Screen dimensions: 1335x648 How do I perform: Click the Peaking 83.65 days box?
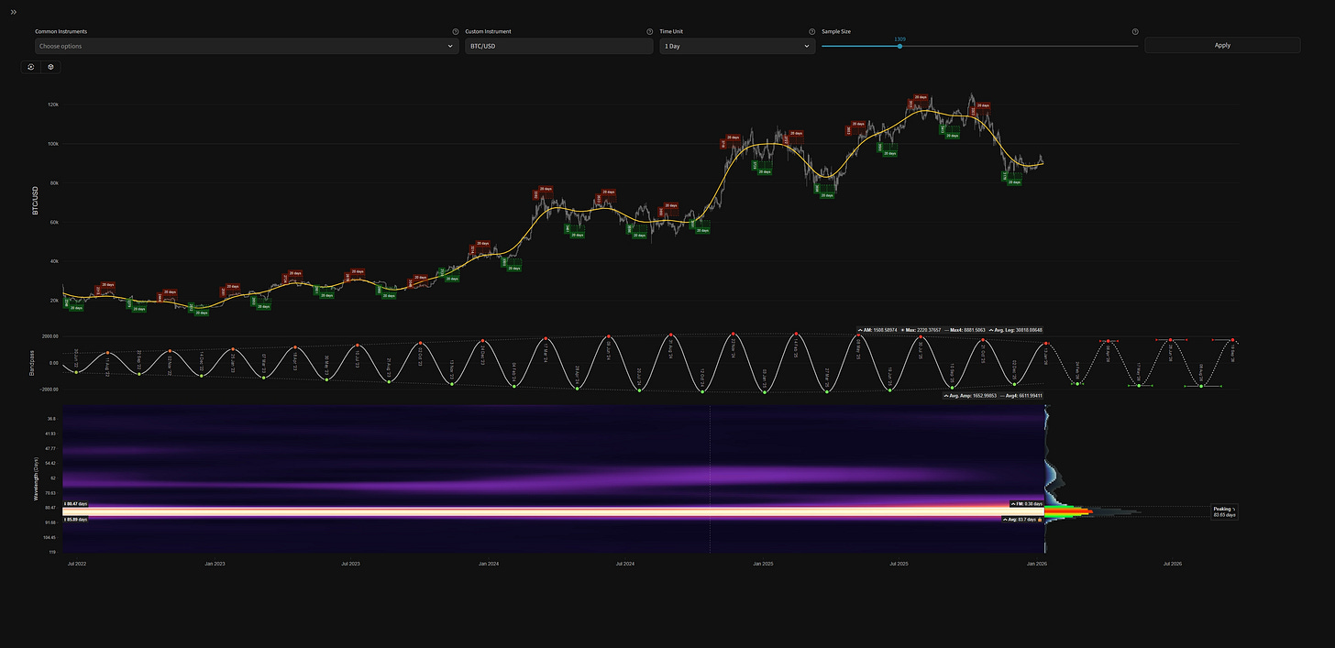[1224, 511]
